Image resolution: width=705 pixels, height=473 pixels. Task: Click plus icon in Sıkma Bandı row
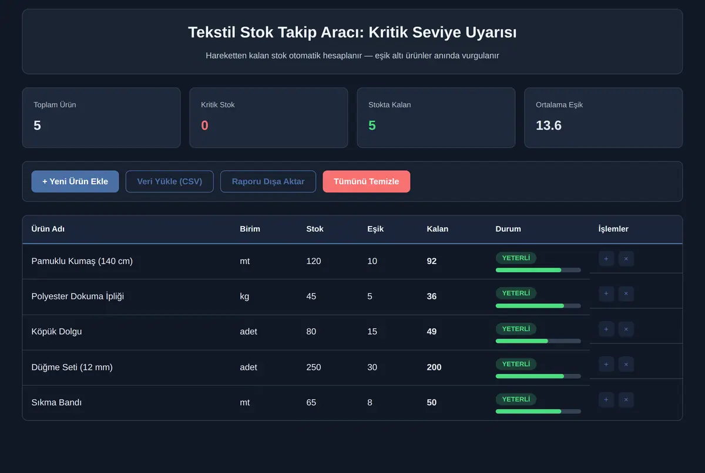pos(606,400)
